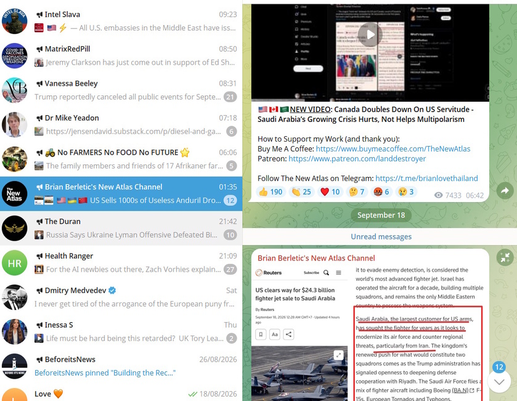Open the Intel Slava channel avatar
517x401 pixels.
[15, 21]
